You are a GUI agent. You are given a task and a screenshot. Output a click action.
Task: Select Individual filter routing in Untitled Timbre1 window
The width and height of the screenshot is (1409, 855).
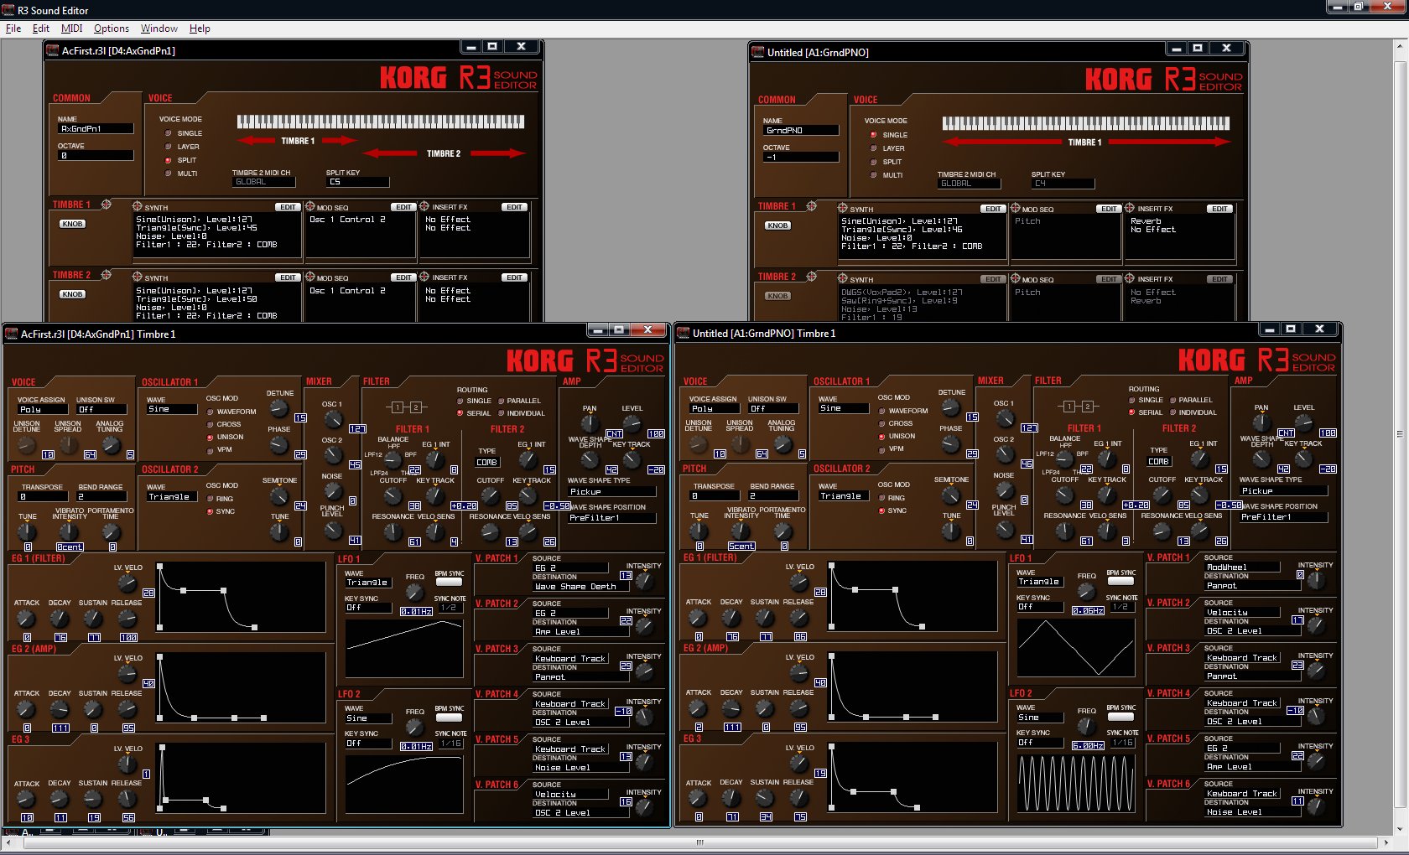pyautogui.click(x=1173, y=412)
